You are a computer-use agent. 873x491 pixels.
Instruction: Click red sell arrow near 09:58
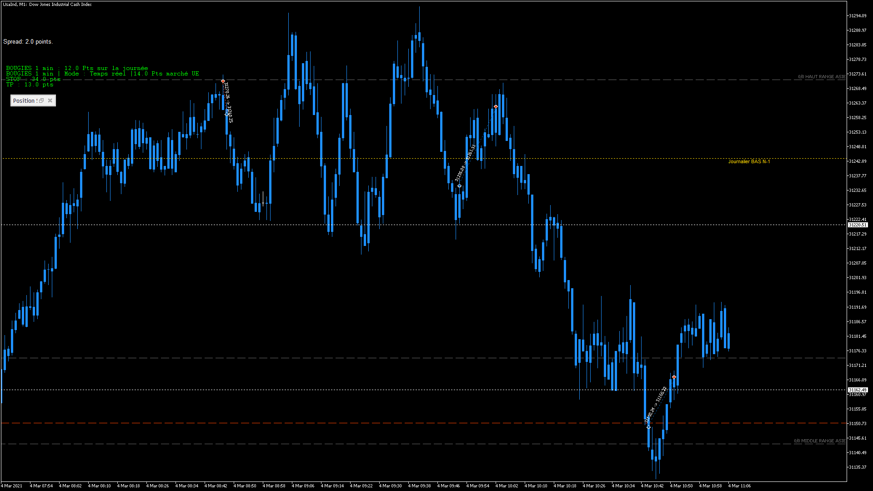496,107
